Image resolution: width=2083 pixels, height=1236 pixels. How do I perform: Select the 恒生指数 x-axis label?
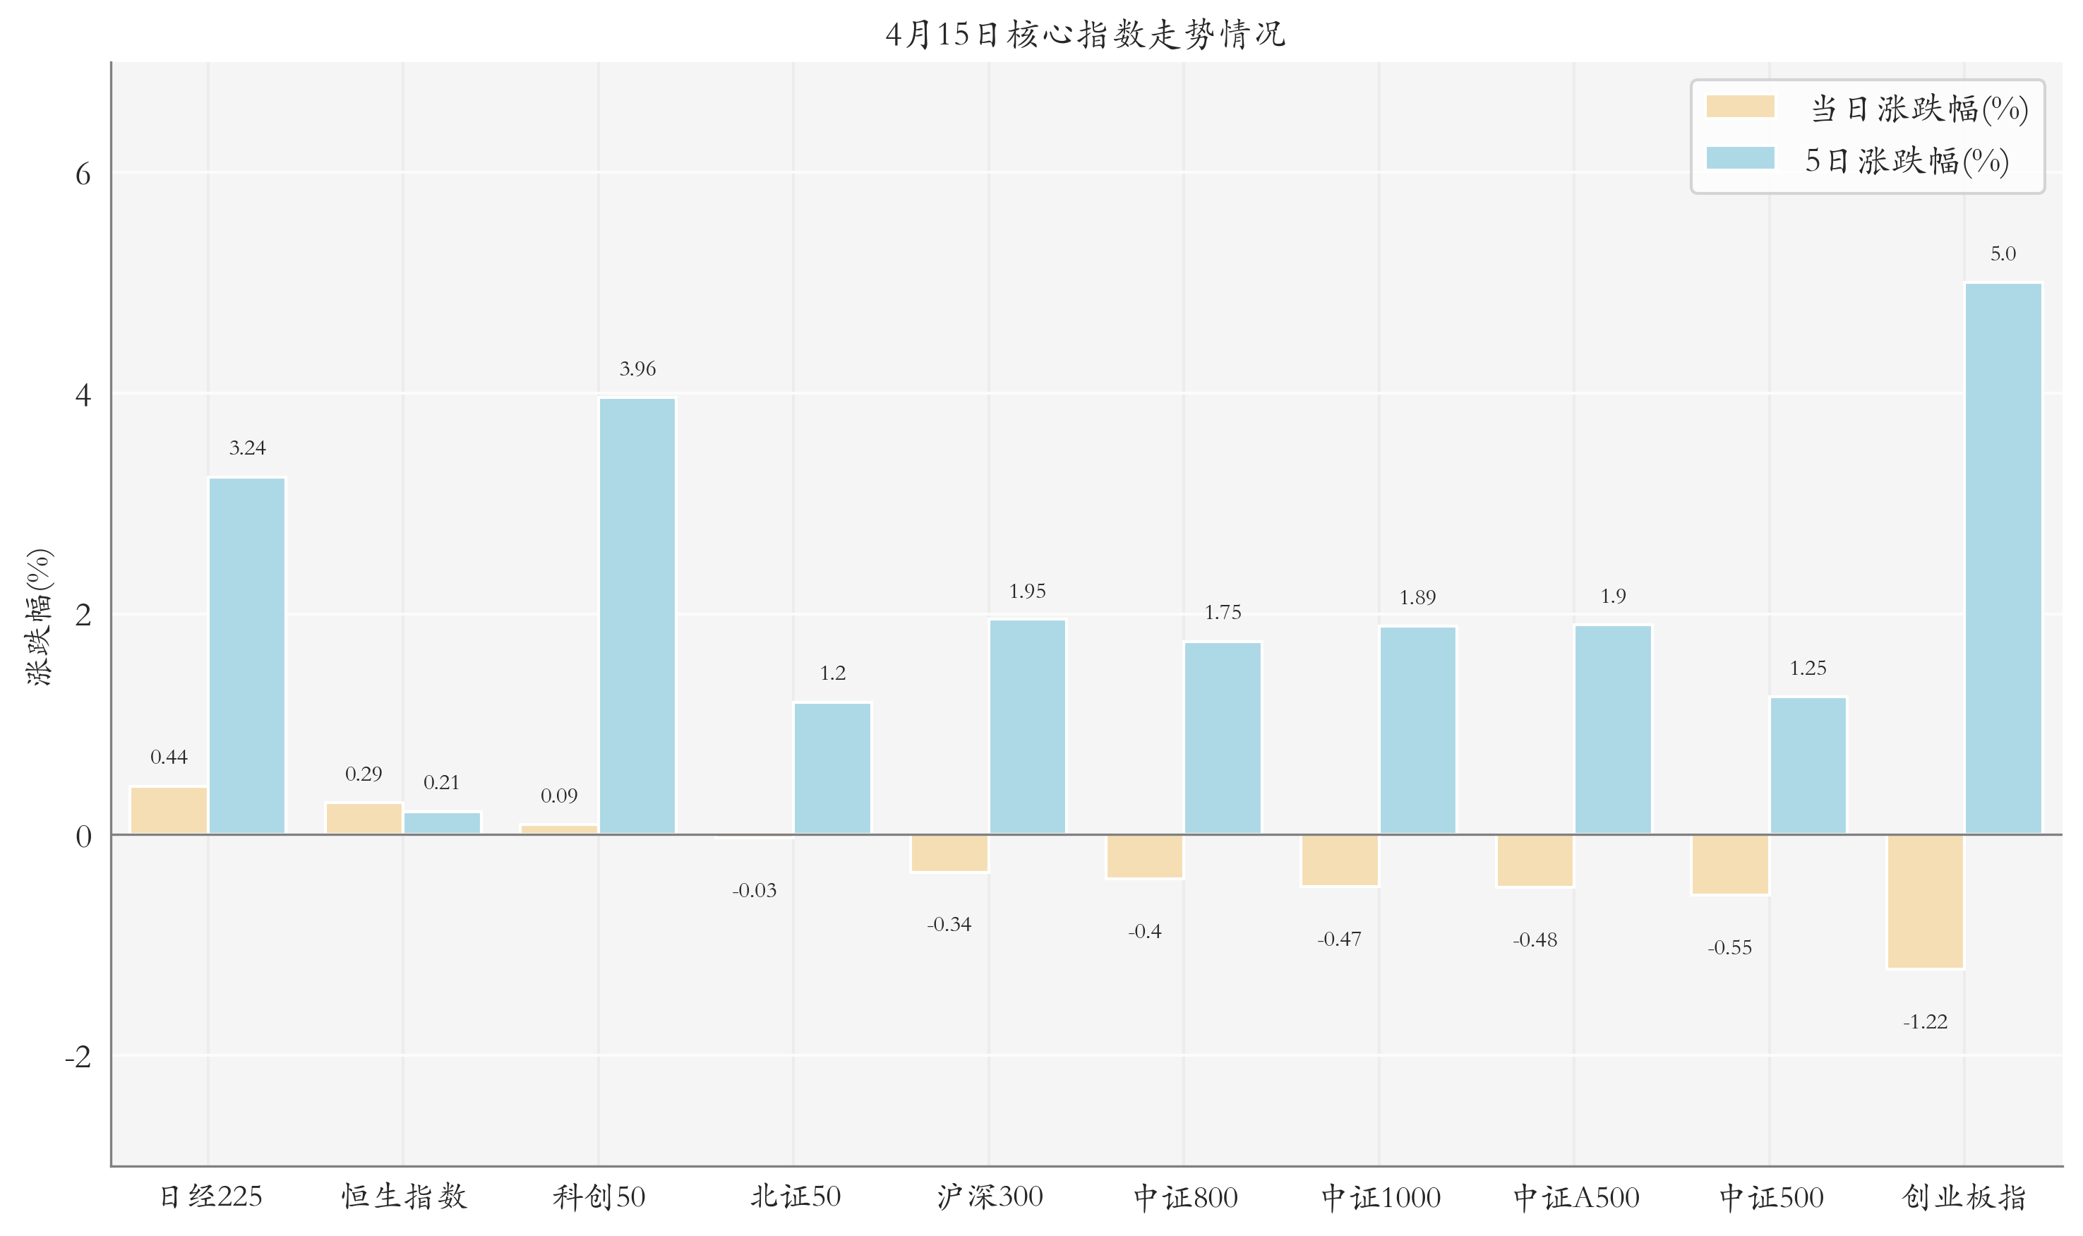pyautogui.click(x=404, y=1197)
